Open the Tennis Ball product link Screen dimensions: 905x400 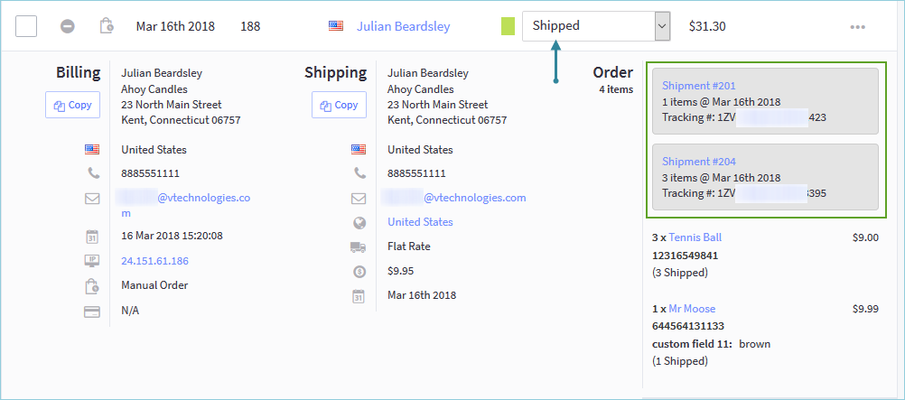pyautogui.click(x=695, y=237)
